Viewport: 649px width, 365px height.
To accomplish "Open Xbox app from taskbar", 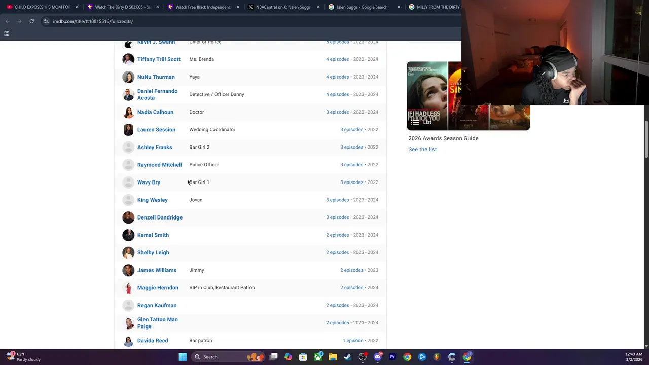I will pos(318,357).
